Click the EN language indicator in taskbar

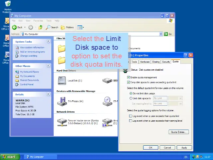tap(186, 157)
